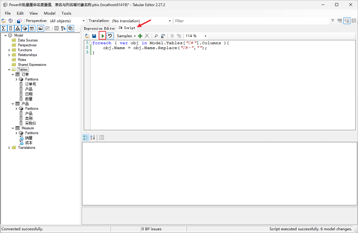Click the save model changes icon

[x=19, y=21]
